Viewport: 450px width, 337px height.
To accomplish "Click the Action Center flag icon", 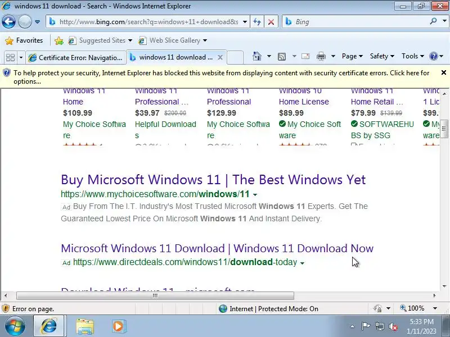I will [x=365, y=326].
